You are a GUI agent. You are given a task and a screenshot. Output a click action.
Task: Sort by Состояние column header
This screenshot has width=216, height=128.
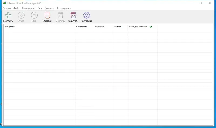click(x=85, y=27)
